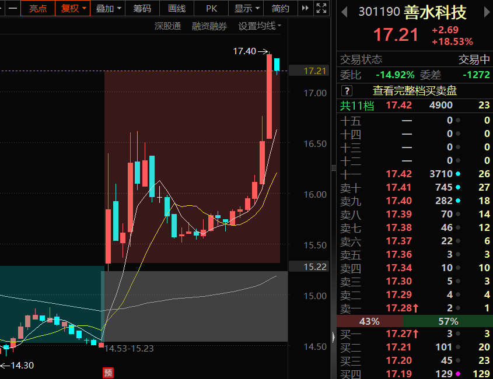Click the minus zoom-out icon in toolbar

pos(13,8)
